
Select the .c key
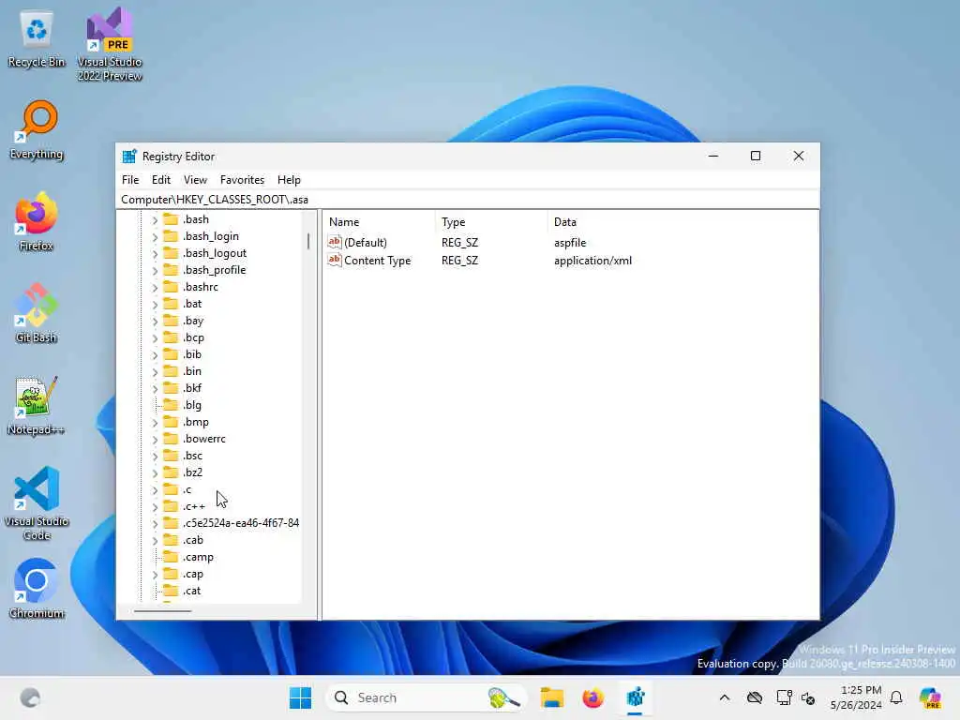[187, 489]
